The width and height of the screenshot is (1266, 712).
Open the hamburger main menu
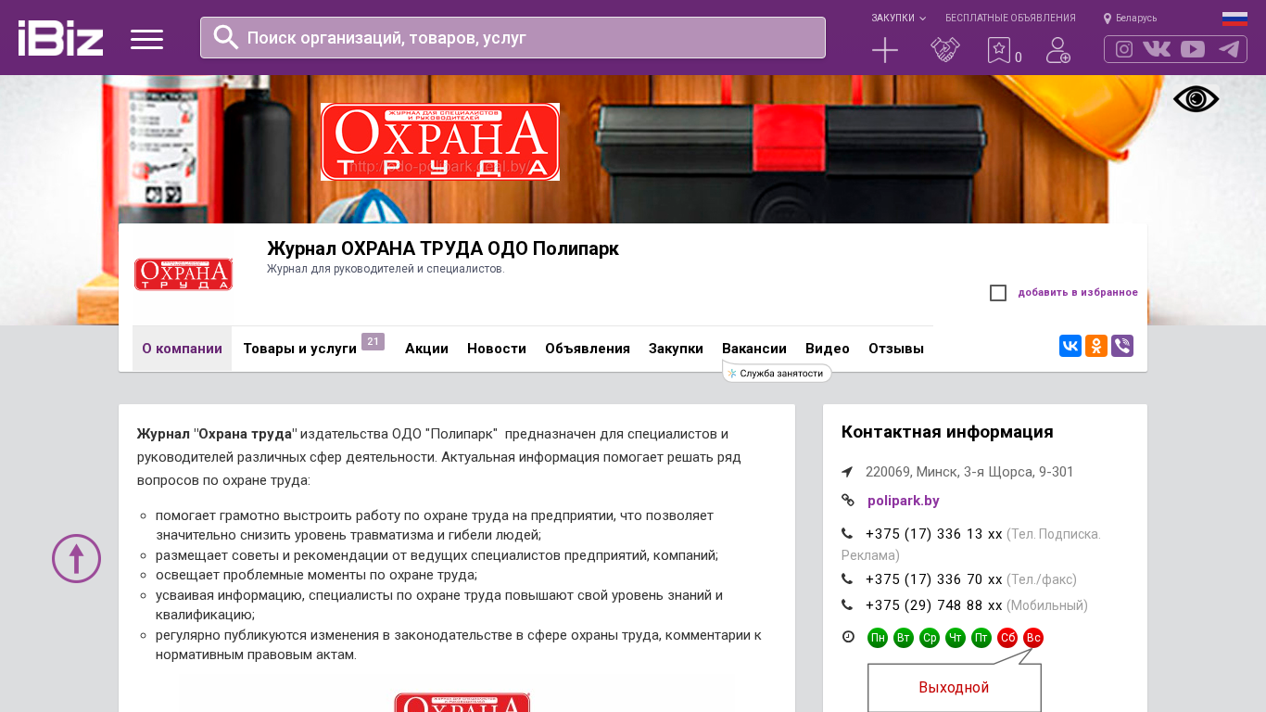(146, 39)
